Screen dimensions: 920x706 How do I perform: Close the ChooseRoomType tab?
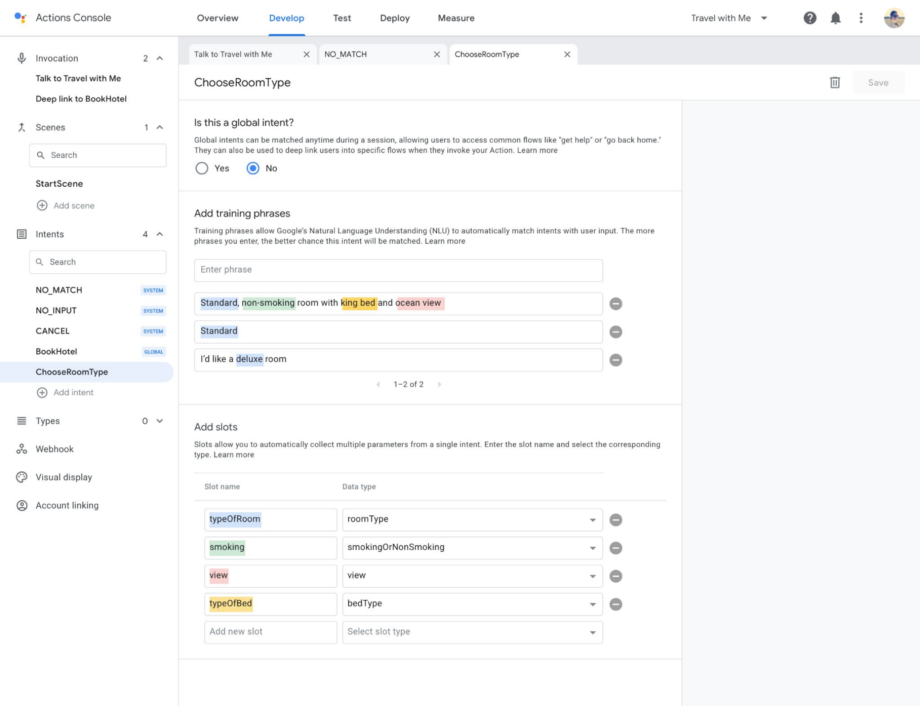(567, 54)
